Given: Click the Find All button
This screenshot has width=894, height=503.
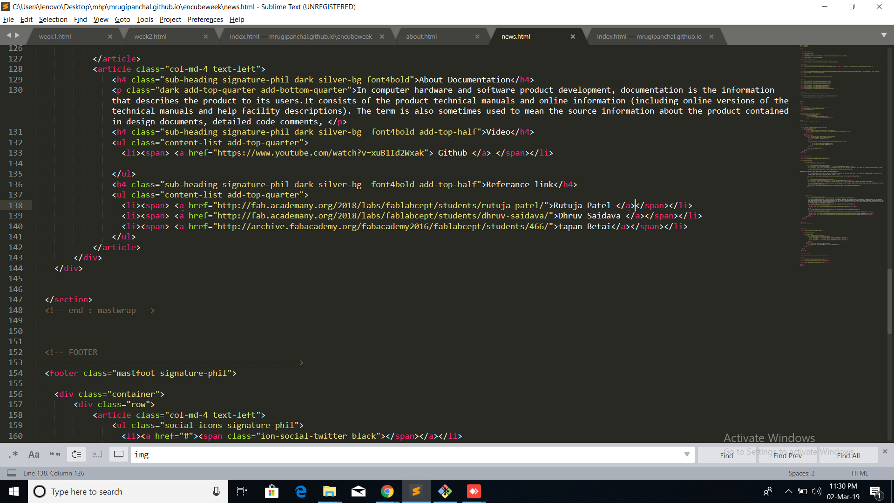Looking at the screenshot, I should (x=848, y=455).
